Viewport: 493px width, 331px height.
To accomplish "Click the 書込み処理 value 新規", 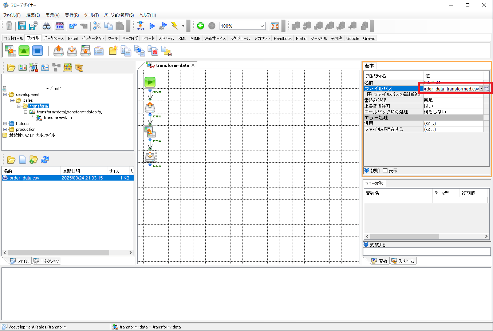I will (x=453, y=100).
